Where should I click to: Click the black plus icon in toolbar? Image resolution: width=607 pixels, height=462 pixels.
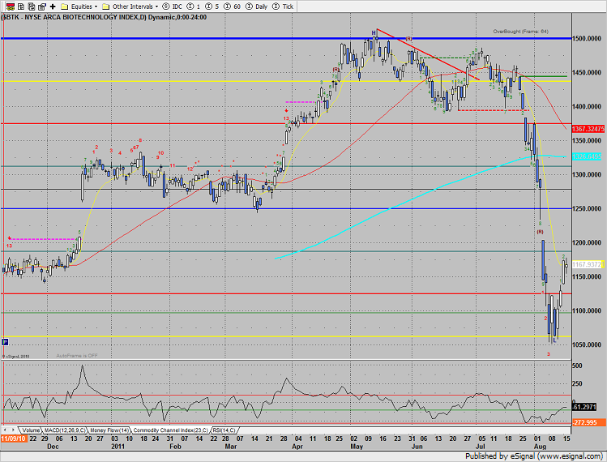click(x=53, y=6)
